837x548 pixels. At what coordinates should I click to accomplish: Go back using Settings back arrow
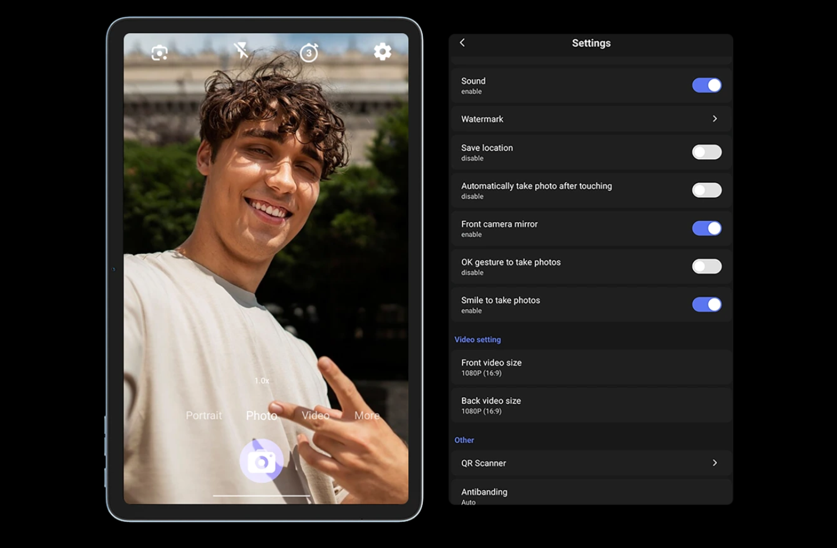462,43
